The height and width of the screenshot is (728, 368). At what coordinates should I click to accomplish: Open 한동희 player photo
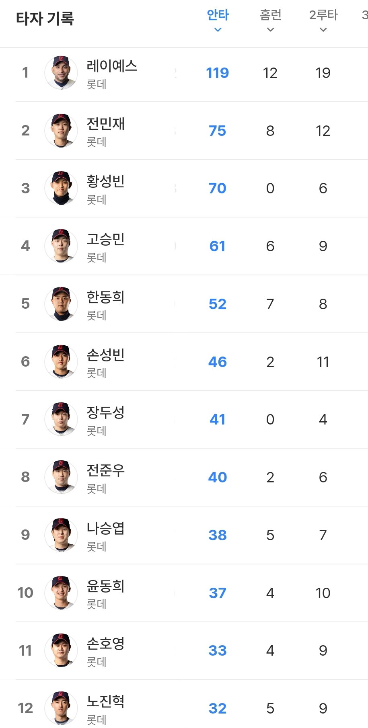pyautogui.click(x=61, y=304)
